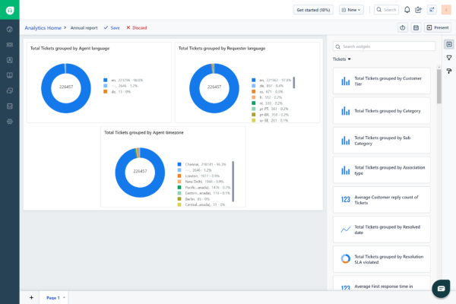The width and height of the screenshot is (456, 304).
Task: Open the Page 1 tab dropdown arrow
Action: click(x=64, y=298)
